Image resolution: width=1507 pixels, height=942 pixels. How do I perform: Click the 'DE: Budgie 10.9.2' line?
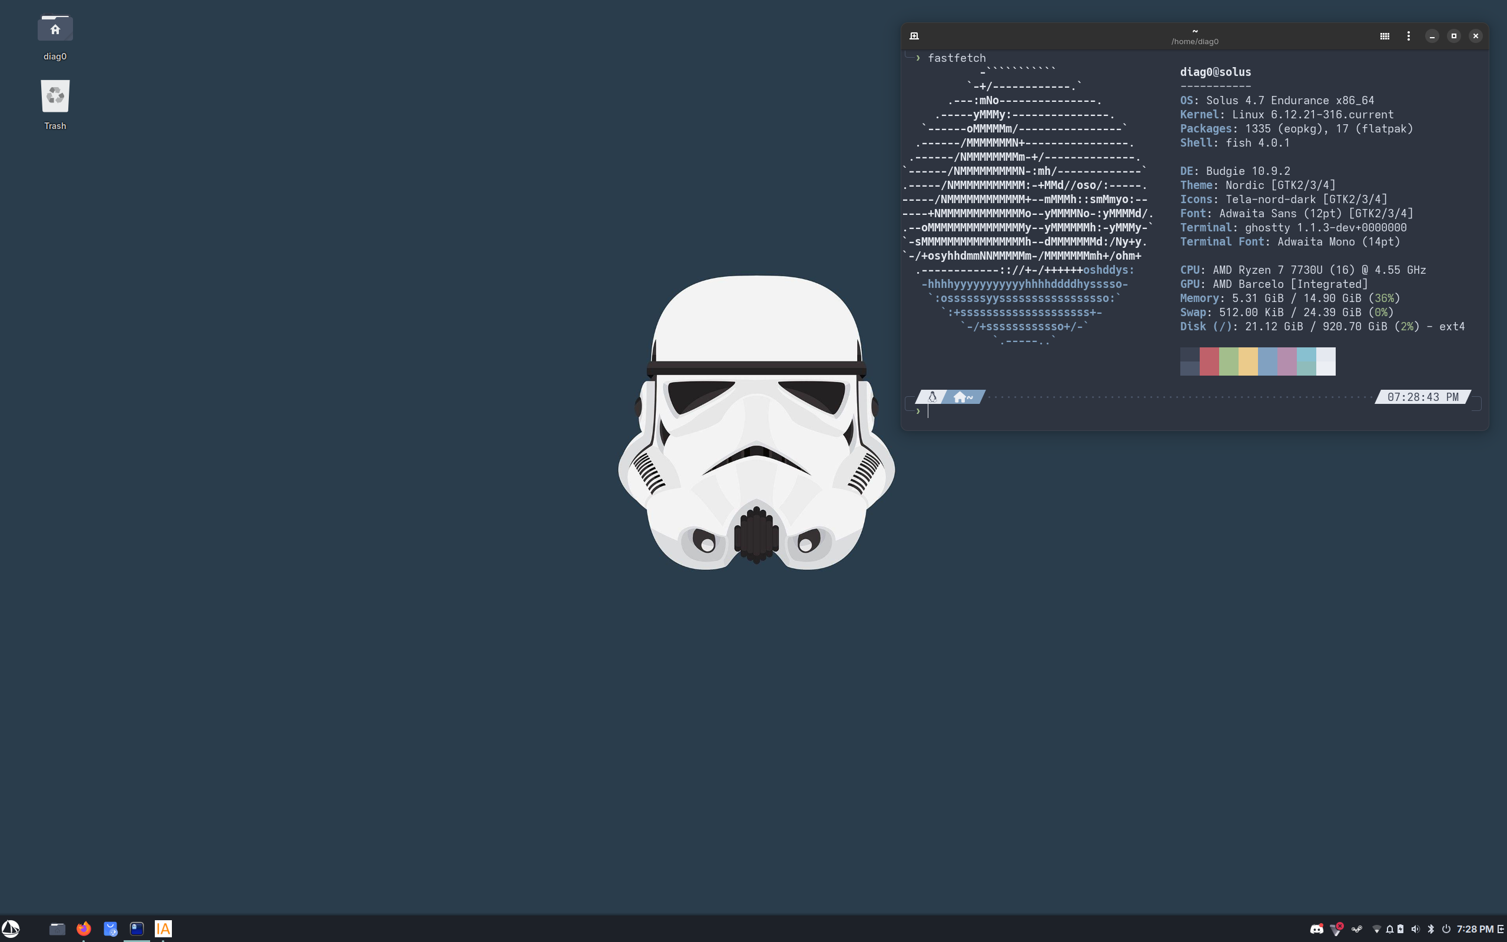coord(1235,171)
